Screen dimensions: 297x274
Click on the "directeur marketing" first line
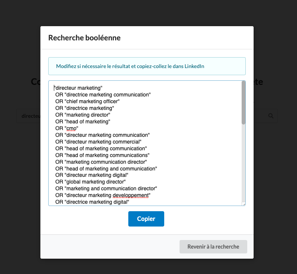[78, 88]
